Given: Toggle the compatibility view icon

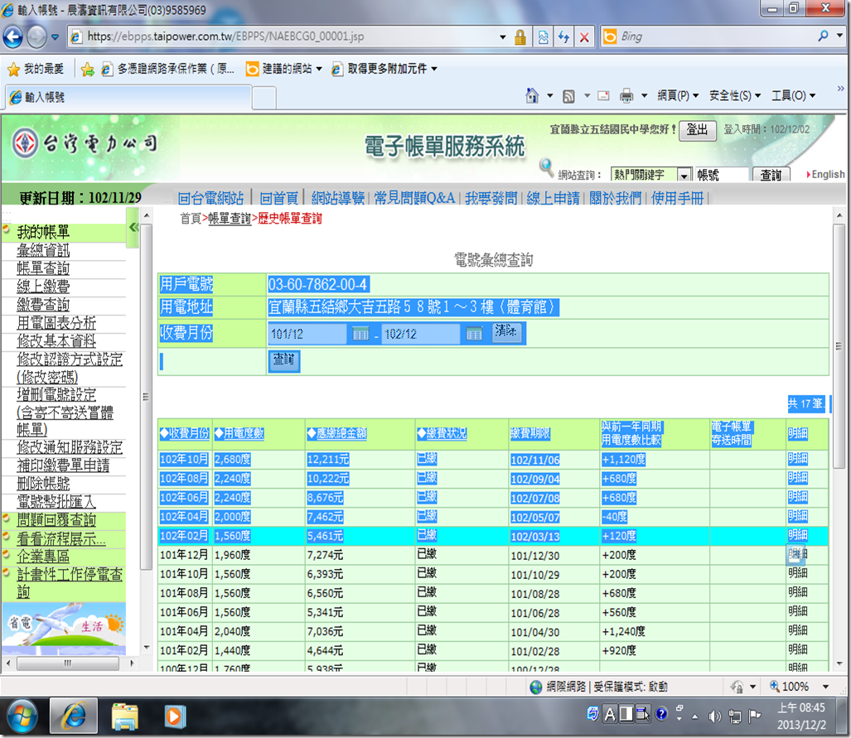Looking at the screenshot, I should pos(543,37).
